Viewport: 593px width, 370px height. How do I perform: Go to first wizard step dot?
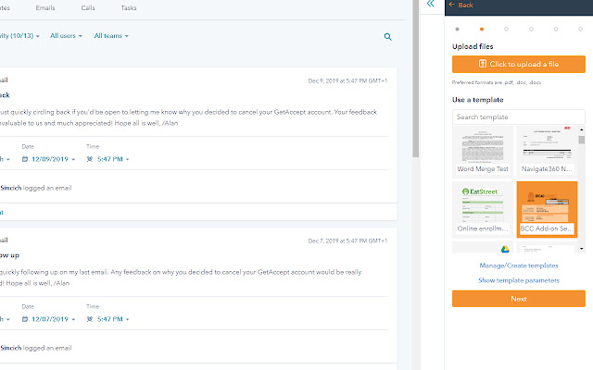[x=457, y=29]
